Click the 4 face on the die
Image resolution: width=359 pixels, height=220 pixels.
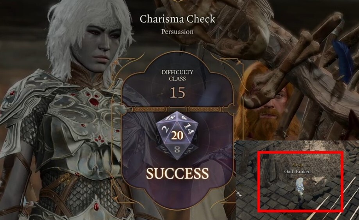point(184,118)
